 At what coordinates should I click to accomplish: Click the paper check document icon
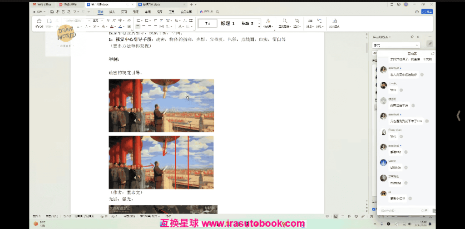click(335, 20)
